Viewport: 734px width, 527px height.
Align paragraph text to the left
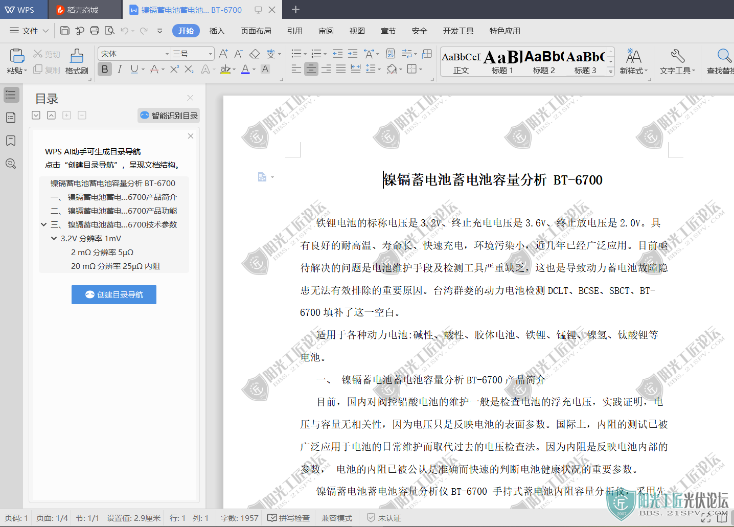tap(296, 69)
